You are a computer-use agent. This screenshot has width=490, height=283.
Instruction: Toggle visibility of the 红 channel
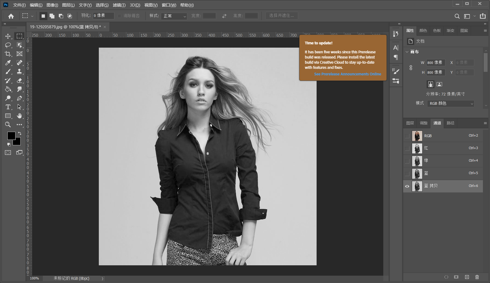[407, 148]
